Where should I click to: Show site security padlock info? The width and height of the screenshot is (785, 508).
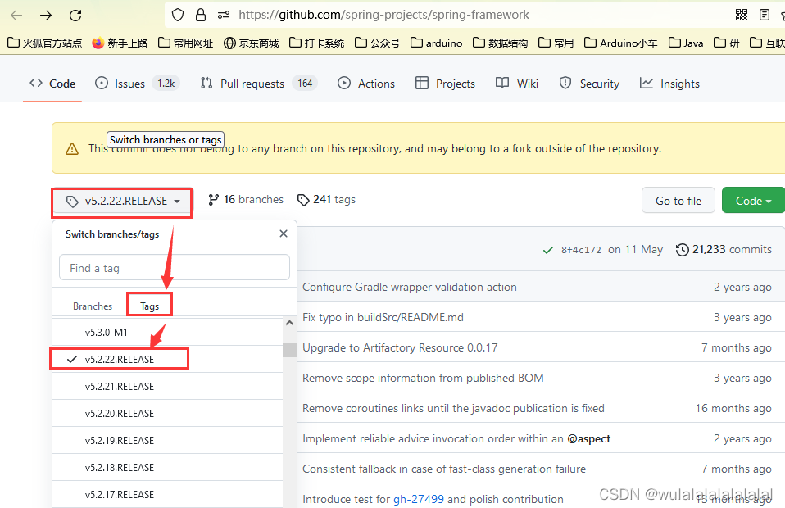(201, 15)
